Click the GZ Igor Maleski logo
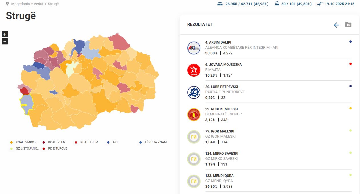360x194 pixels. pos(194,137)
